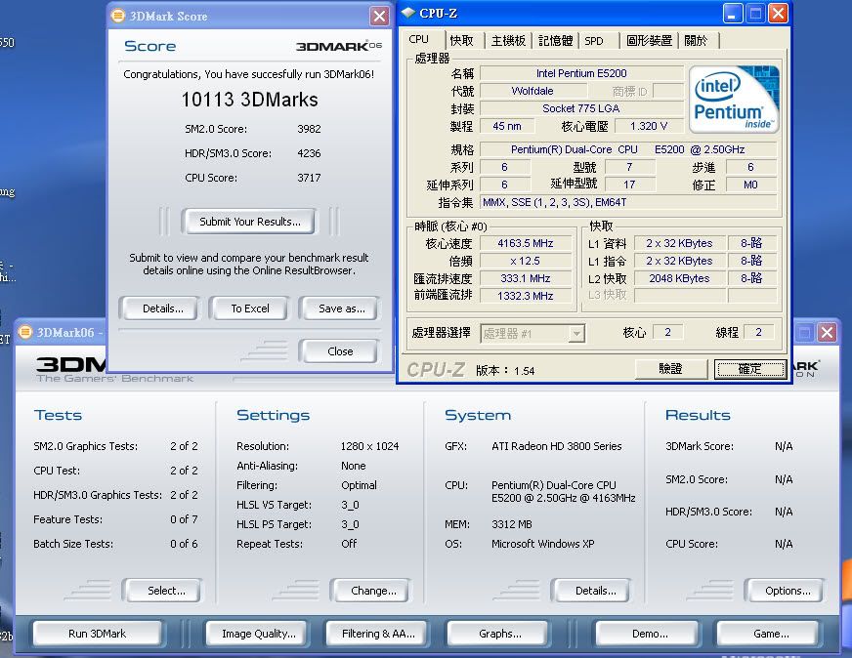The height and width of the screenshot is (658, 852).
Task: Click the L2 cache 2048 KBytes field
Action: click(x=679, y=278)
